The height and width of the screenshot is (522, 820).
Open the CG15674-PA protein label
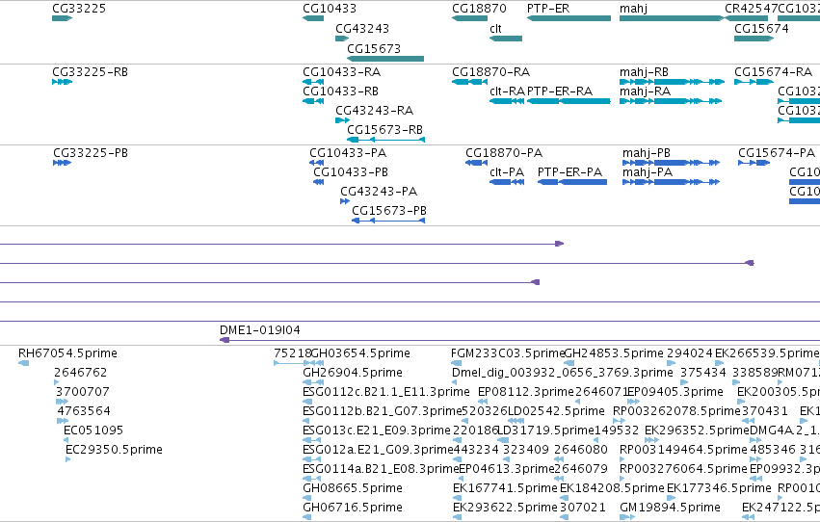pos(777,152)
